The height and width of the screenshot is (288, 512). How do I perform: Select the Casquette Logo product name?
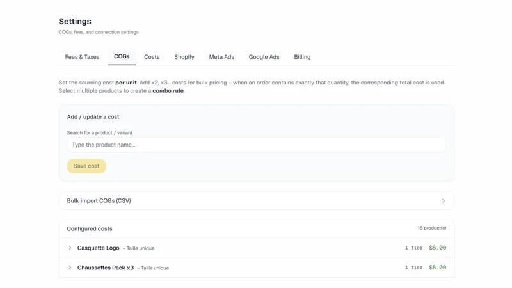pyautogui.click(x=99, y=248)
